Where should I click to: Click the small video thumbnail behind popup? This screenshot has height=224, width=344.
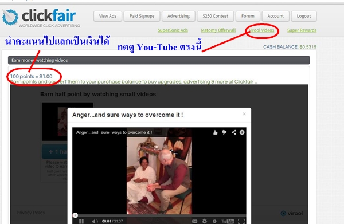(54, 121)
